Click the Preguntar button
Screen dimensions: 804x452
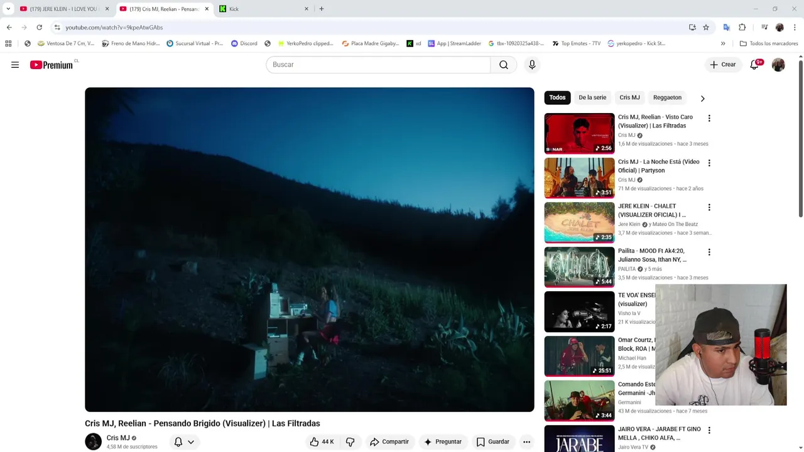click(x=443, y=442)
